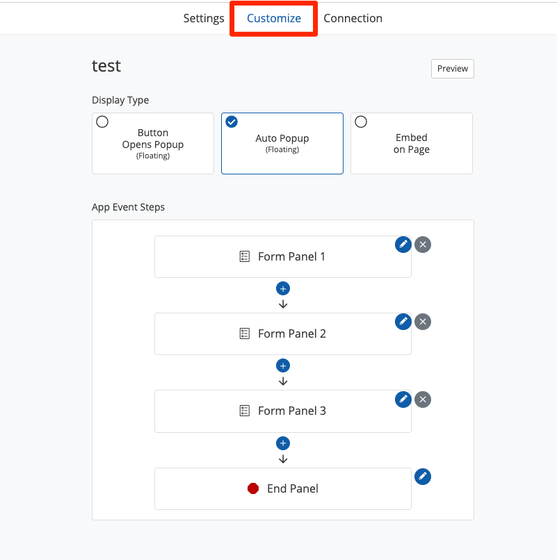Delete Form Panel 2 using X icon

click(423, 322)
